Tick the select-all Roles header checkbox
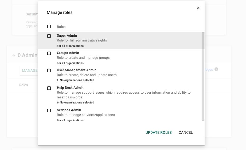The width and height of the screenshot is (246, 150). 49,27
